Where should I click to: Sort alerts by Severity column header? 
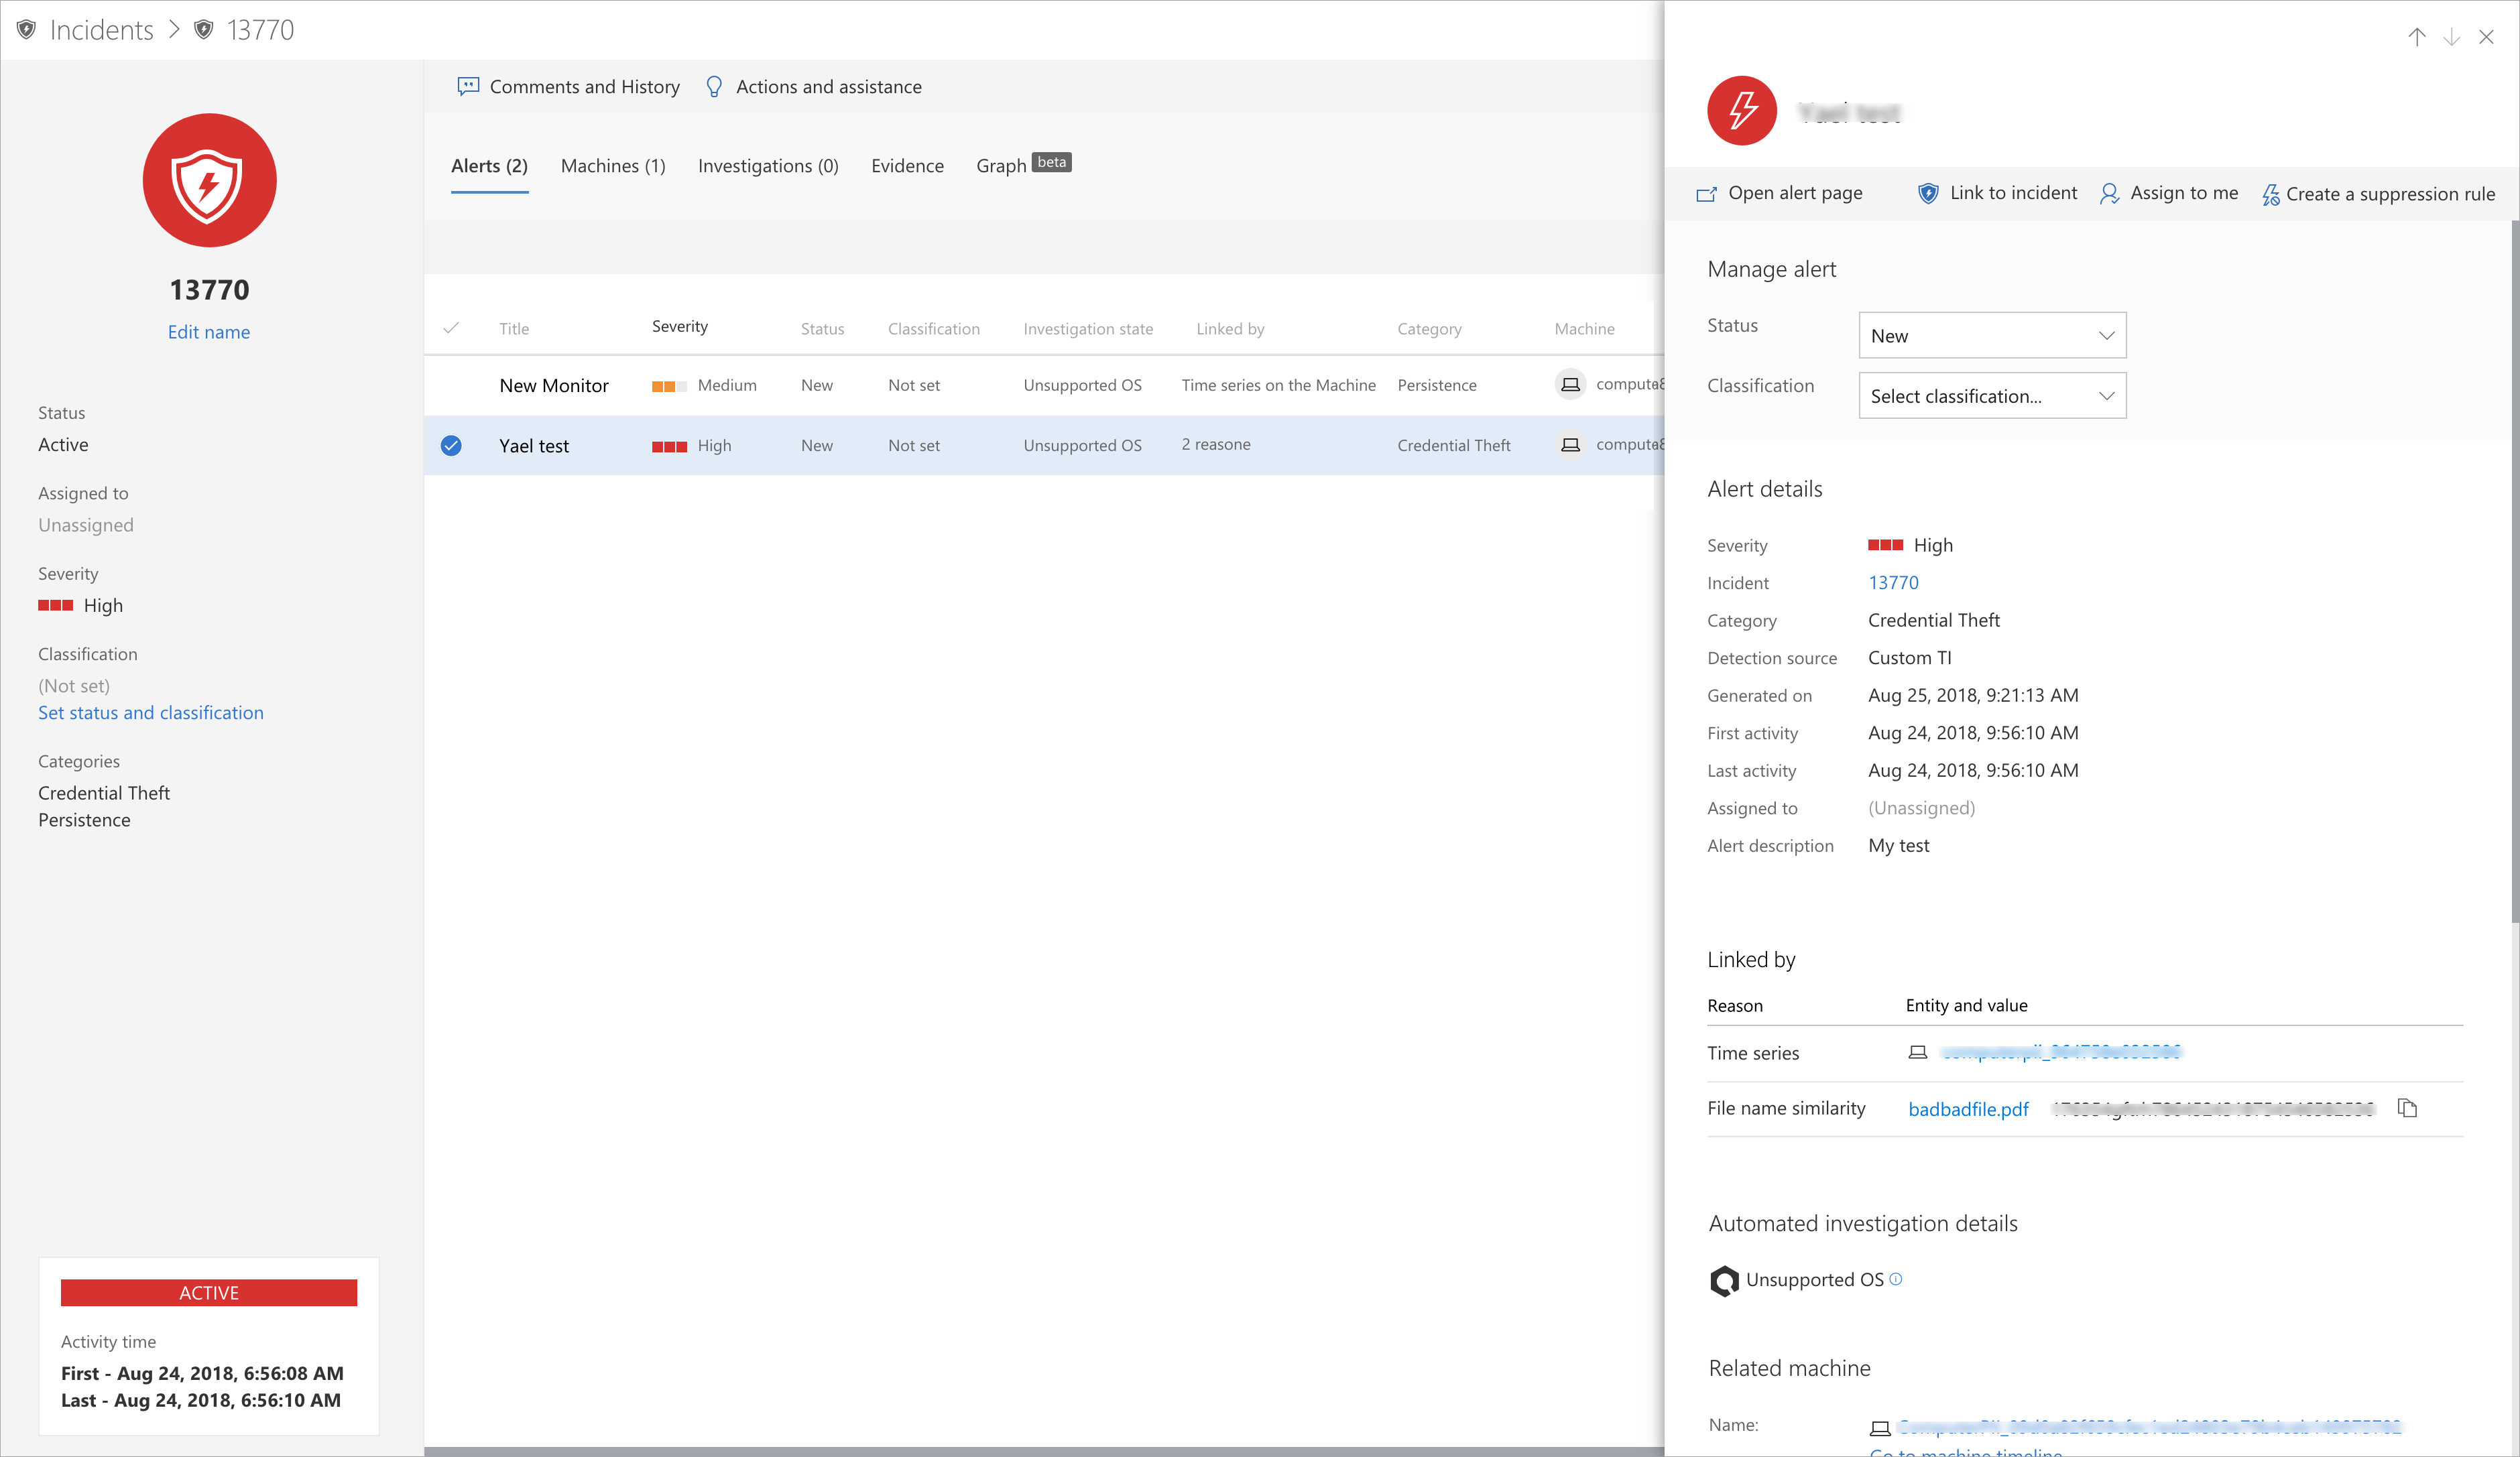(679, 327)
